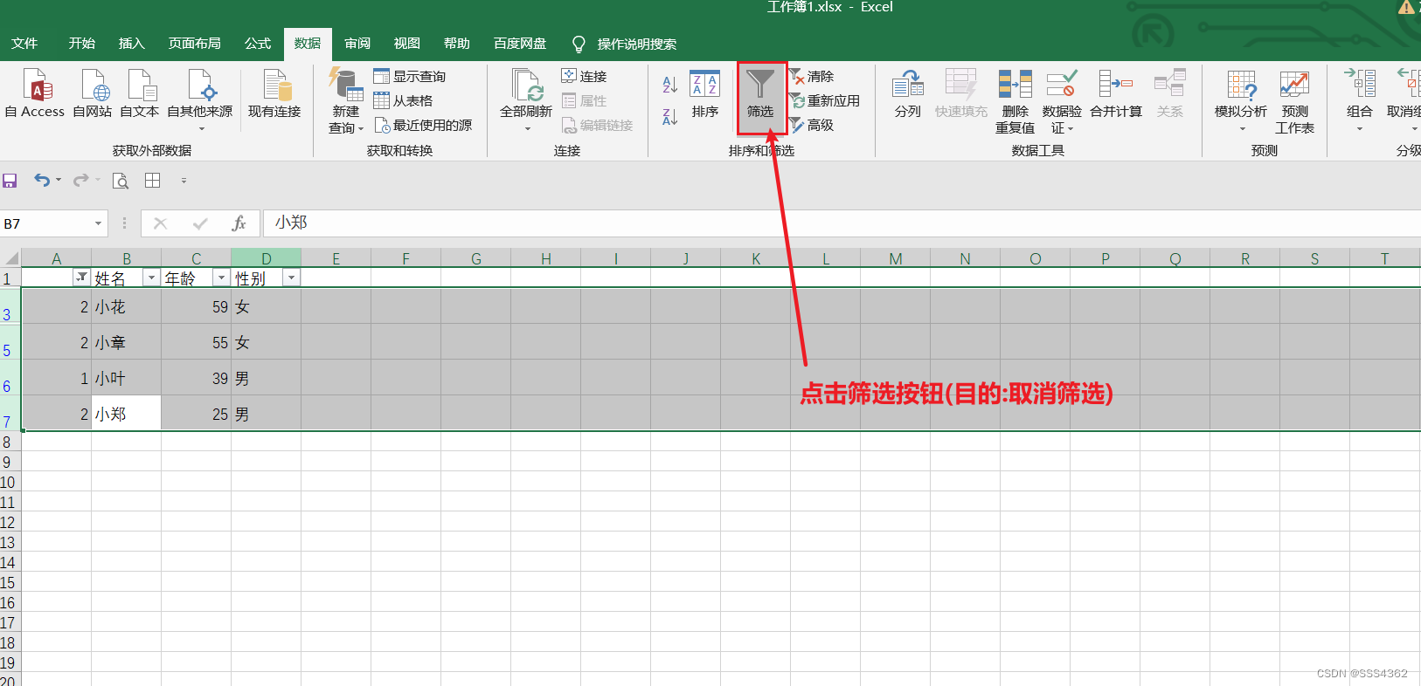Click cell containing 小花
Image resolution: width=1421 pixels, height=686 pixels.
(127, 307)
